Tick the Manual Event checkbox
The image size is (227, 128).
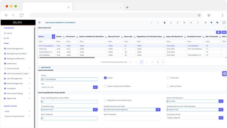click(x=168, y=86)
